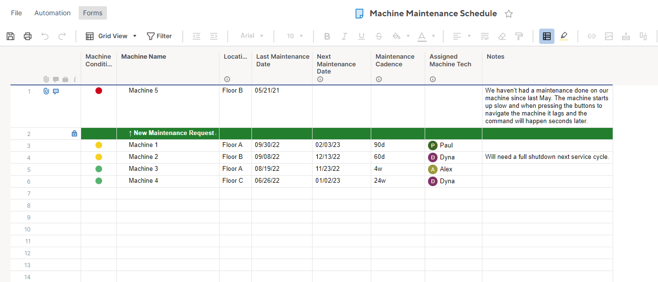Open the Automation menu

52,13
